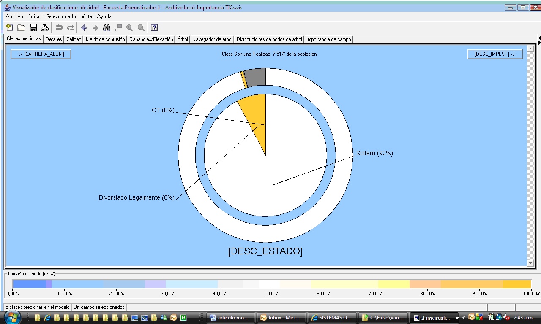Open a file with the folder icon
Image resolution: width=541 pixels, height=324 pixels.
[21, 28]
